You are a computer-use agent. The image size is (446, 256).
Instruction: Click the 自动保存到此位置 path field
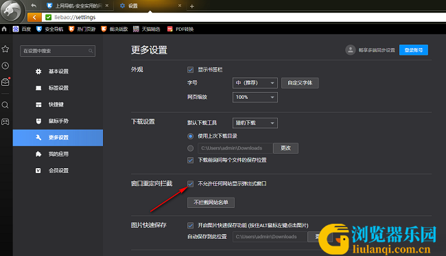(270, 237)
